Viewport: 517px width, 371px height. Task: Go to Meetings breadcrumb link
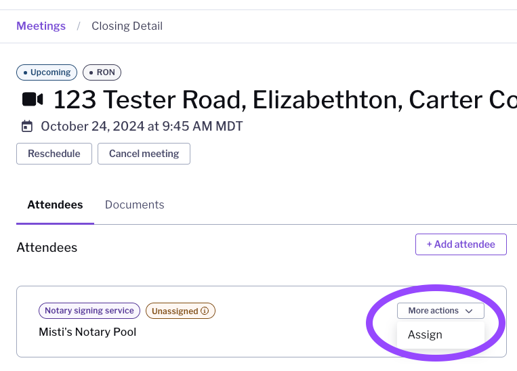(41, 26)
